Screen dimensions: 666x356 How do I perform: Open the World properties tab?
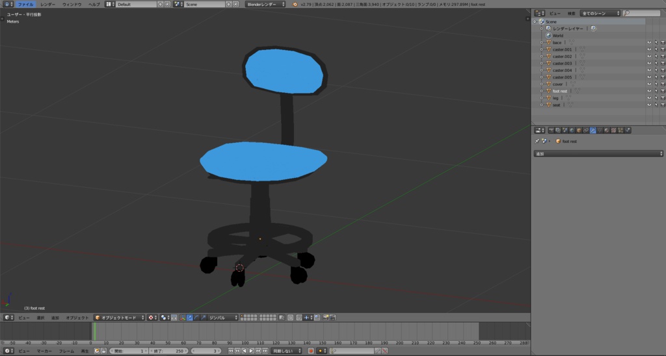tap(572, 131)
